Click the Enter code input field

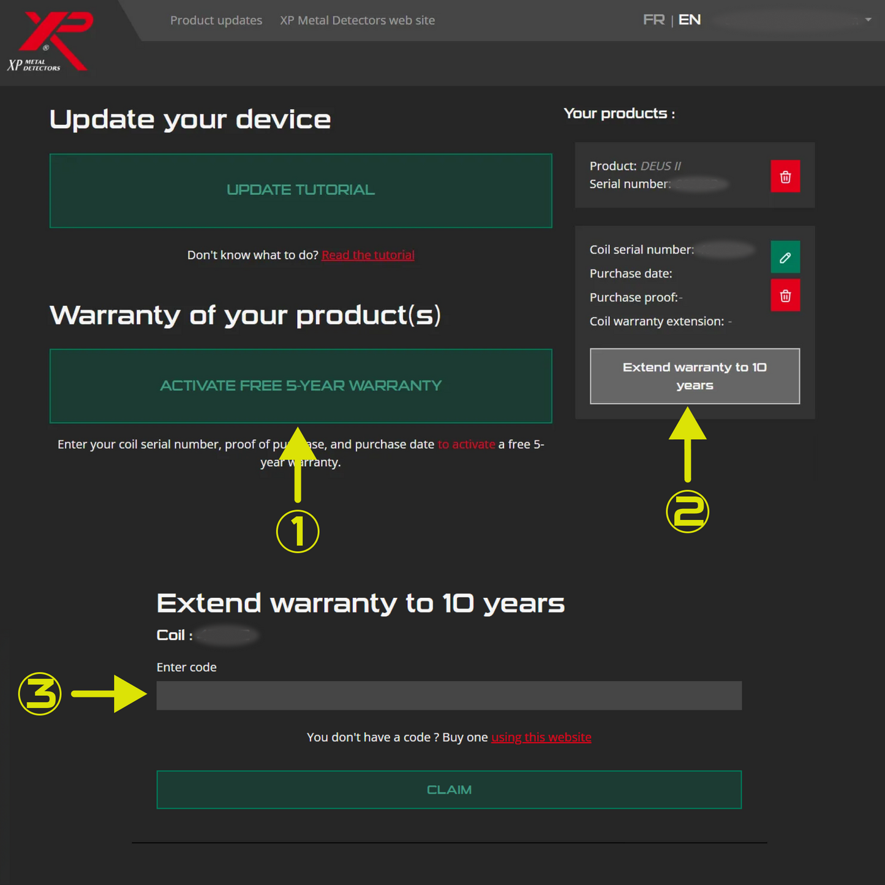point(449,695)
